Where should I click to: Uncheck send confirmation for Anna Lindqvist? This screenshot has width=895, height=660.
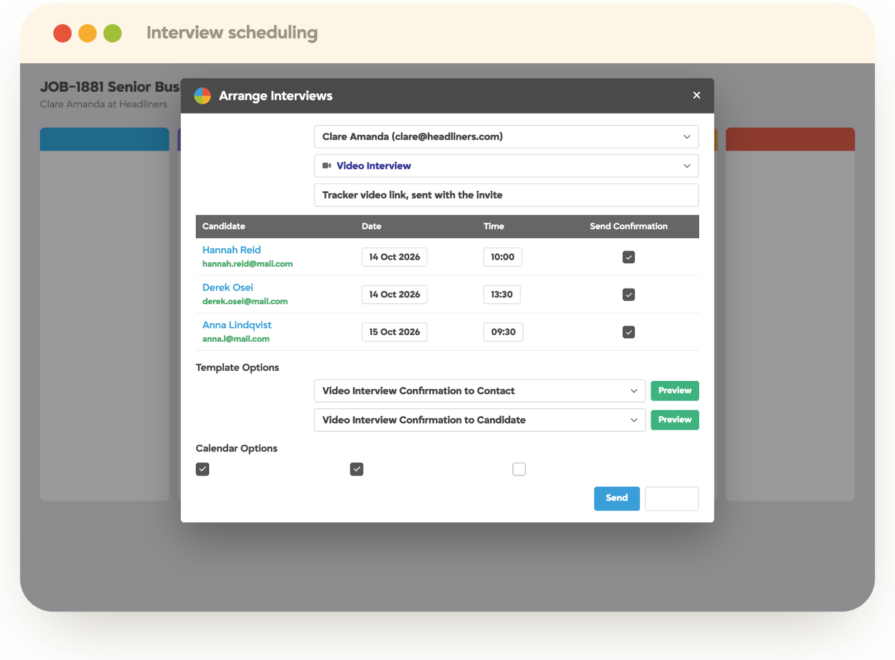(629, 332)
